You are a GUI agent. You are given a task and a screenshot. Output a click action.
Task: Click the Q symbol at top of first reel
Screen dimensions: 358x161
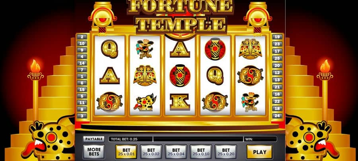tap(109, 49)
